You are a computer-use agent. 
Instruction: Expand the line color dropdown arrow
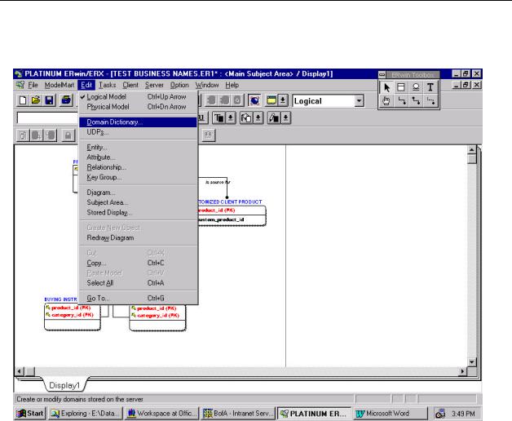pos(285,117)
